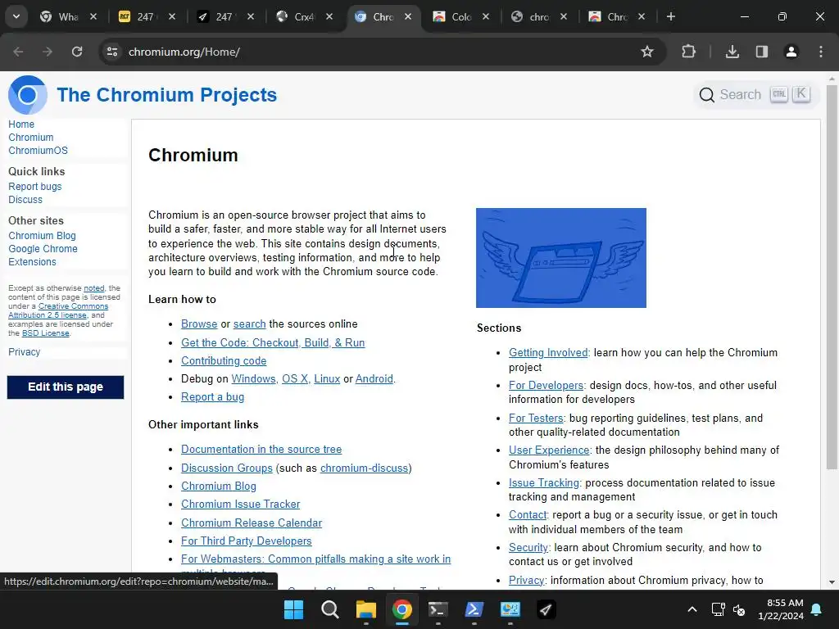The height and width of the screenshot is (629, 839).
Task: Close the 'Wha' first tab
Action: (x=93, y=16)
